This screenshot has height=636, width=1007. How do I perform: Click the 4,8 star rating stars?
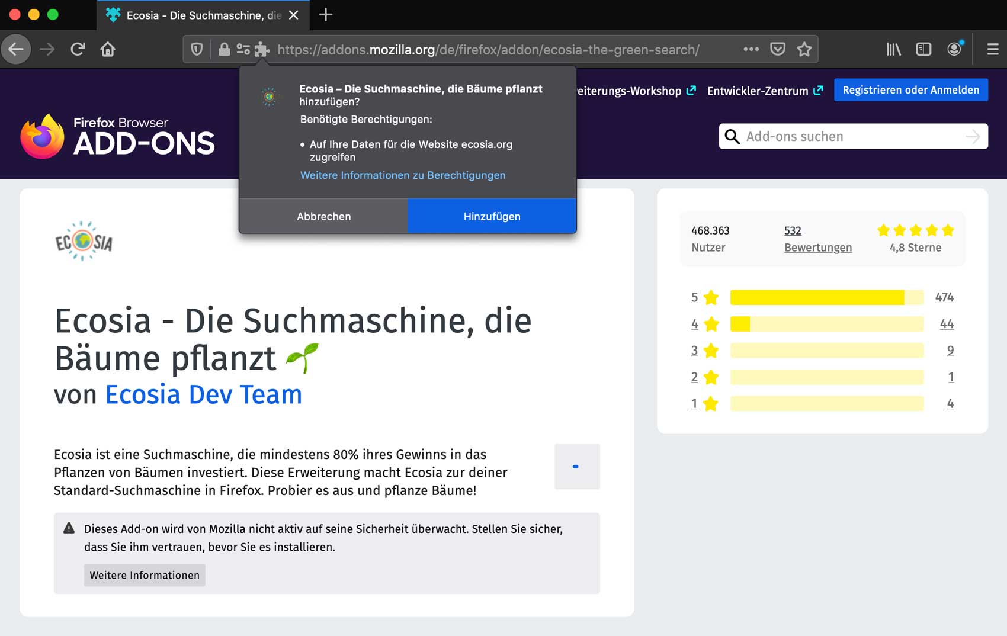click(915, 230)
